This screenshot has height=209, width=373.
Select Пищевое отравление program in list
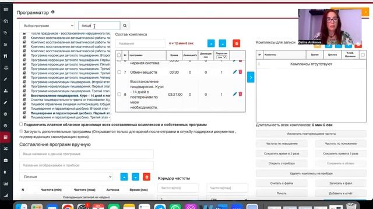[70, 104]
